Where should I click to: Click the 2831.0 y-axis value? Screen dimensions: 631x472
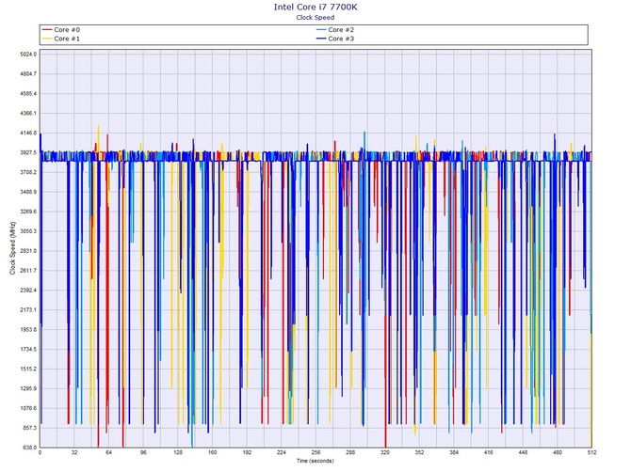(x=28, y=251)
